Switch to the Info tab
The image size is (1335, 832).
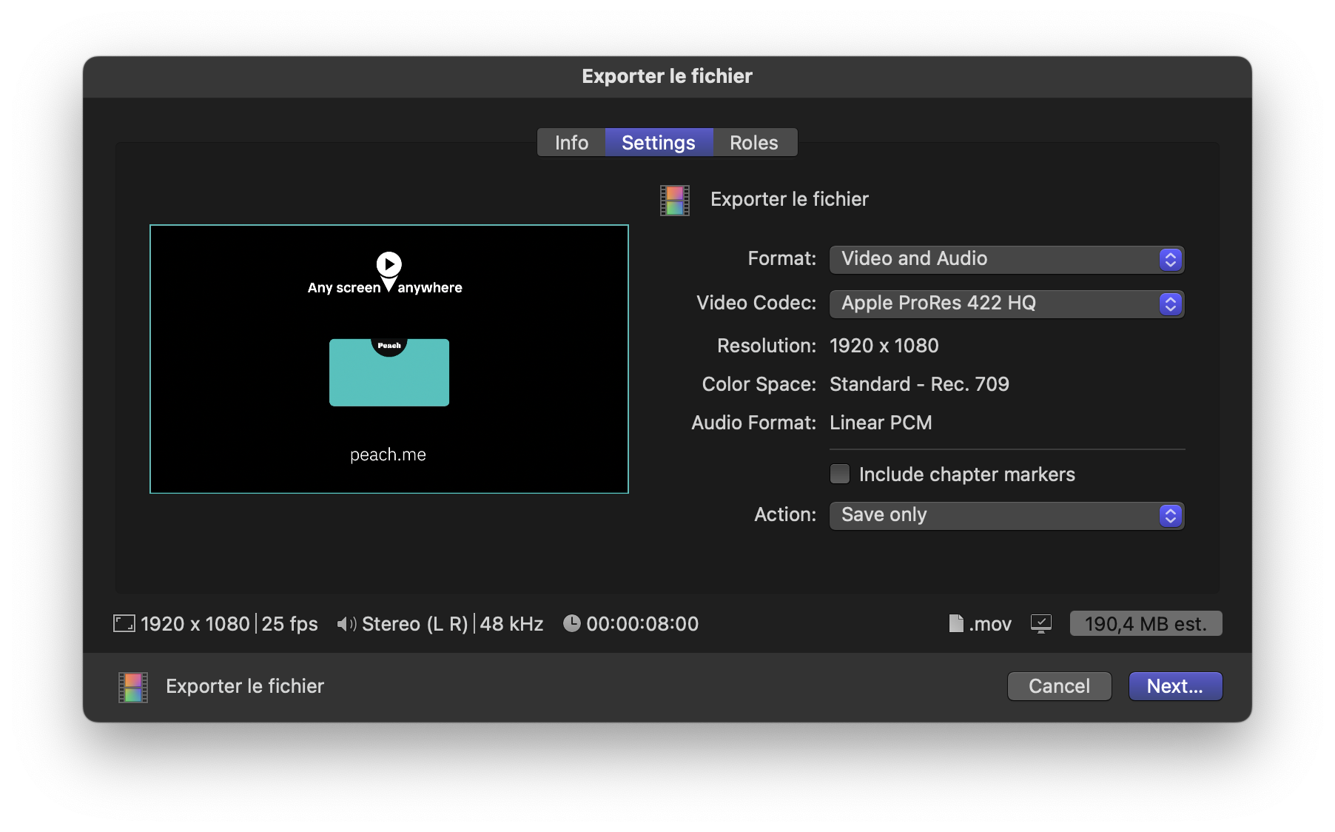(x=571, y=142)
